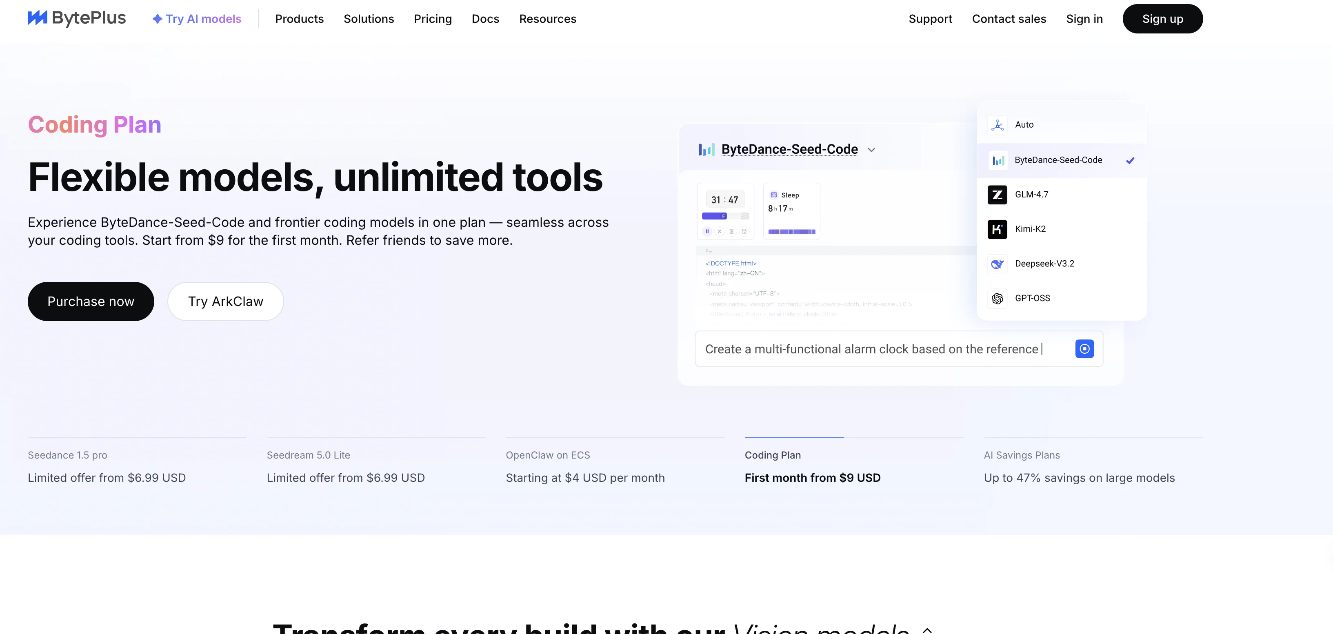Image resolution: width=1333 pixels, height=634 pixels.
Task: Click the Sign up button
Action: coord(1162,19)
